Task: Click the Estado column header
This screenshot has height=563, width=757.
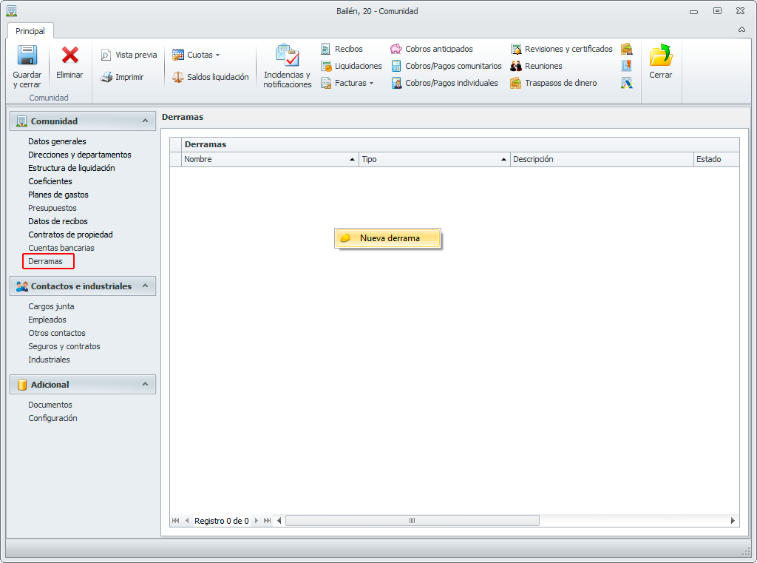Action: (716, 160)
